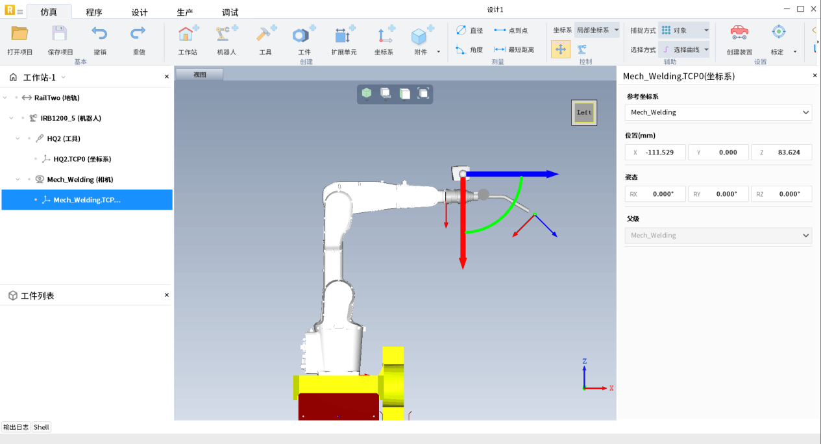Image resolution: width=821 pixels, height=444 pixels.
Task: Click the 扩展单元 extension unit icon
Action: [343, 35]
